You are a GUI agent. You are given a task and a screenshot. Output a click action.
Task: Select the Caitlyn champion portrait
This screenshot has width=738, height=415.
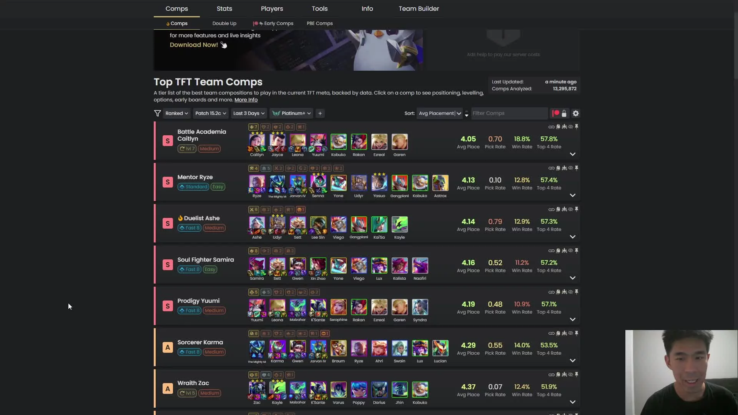[257, 142]
